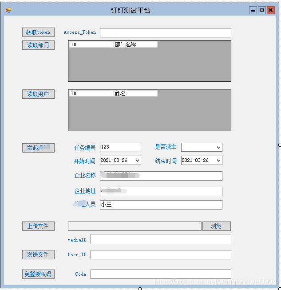Screen dimensions: 281x290
Task: Click the 浏览 browse button
Action: click(x=216, y=226)
